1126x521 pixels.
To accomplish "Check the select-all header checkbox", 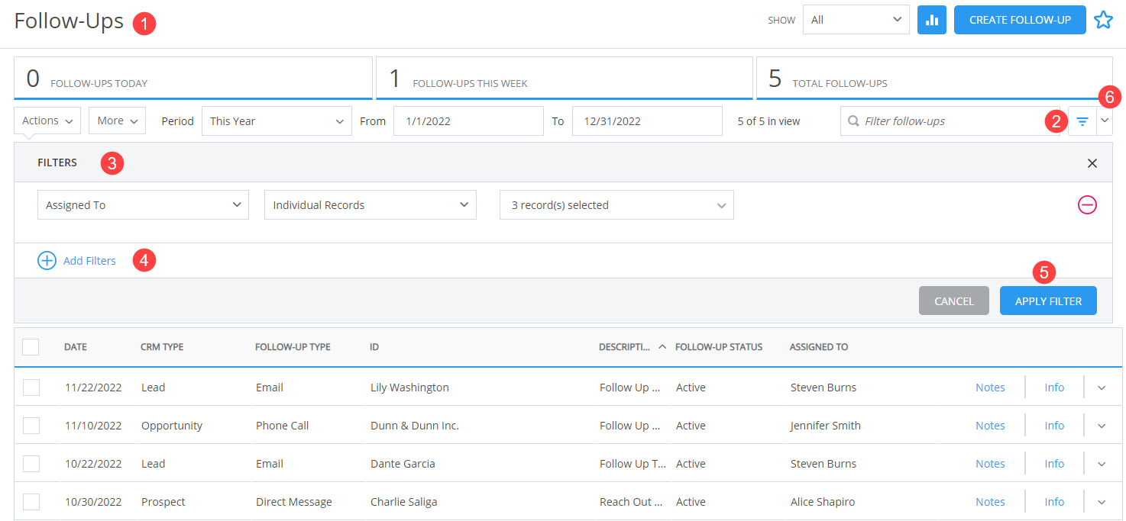I will tap(31, 347).
